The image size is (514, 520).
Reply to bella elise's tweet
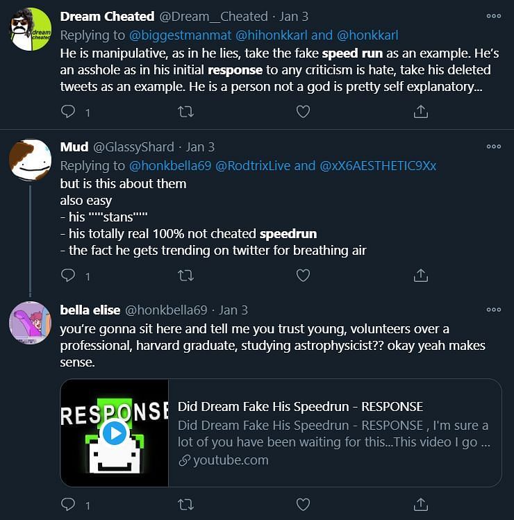[x=68, y=505]
